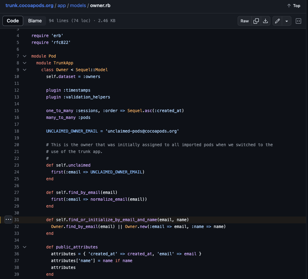Click find_or_initialize_by_email_and_name method name

113,220
